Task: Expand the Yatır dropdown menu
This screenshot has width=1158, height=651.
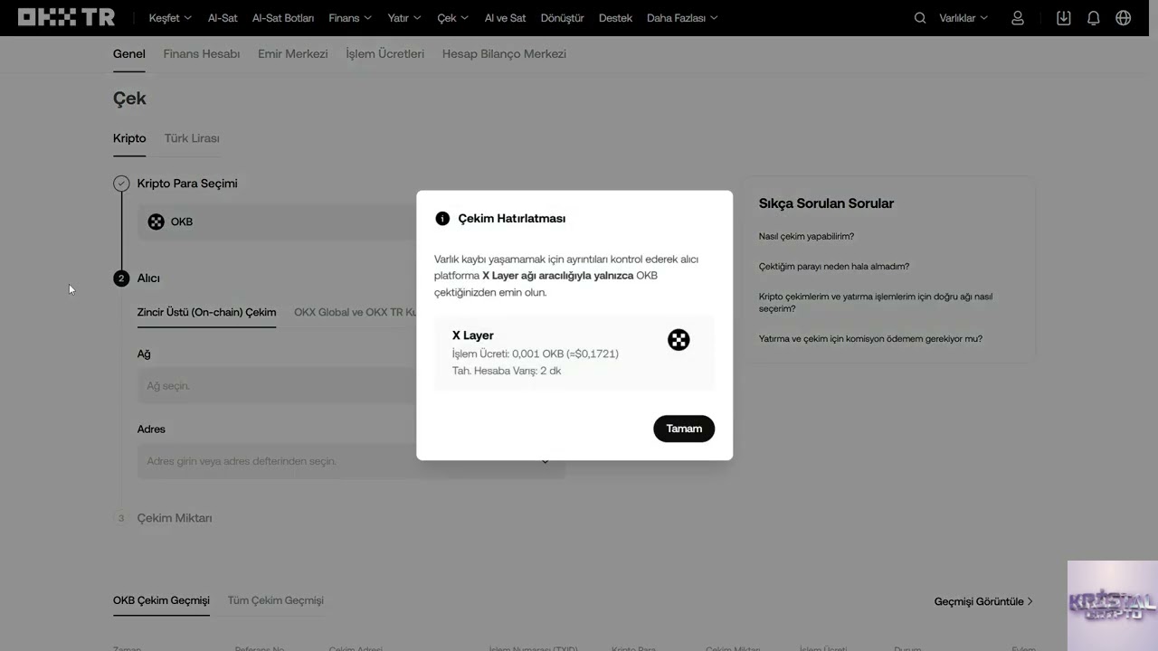Action: (404, 18)
